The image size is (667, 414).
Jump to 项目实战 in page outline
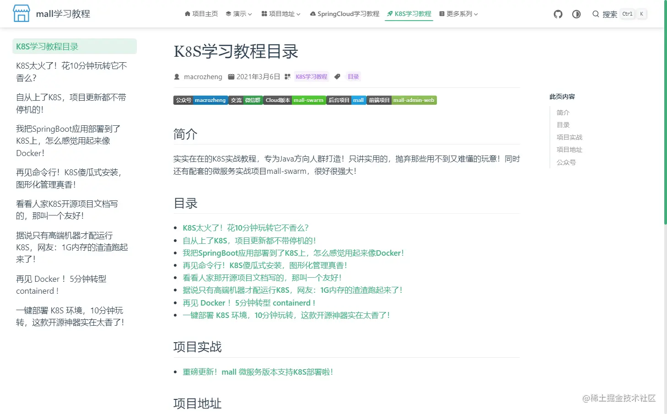click(570, 137)
